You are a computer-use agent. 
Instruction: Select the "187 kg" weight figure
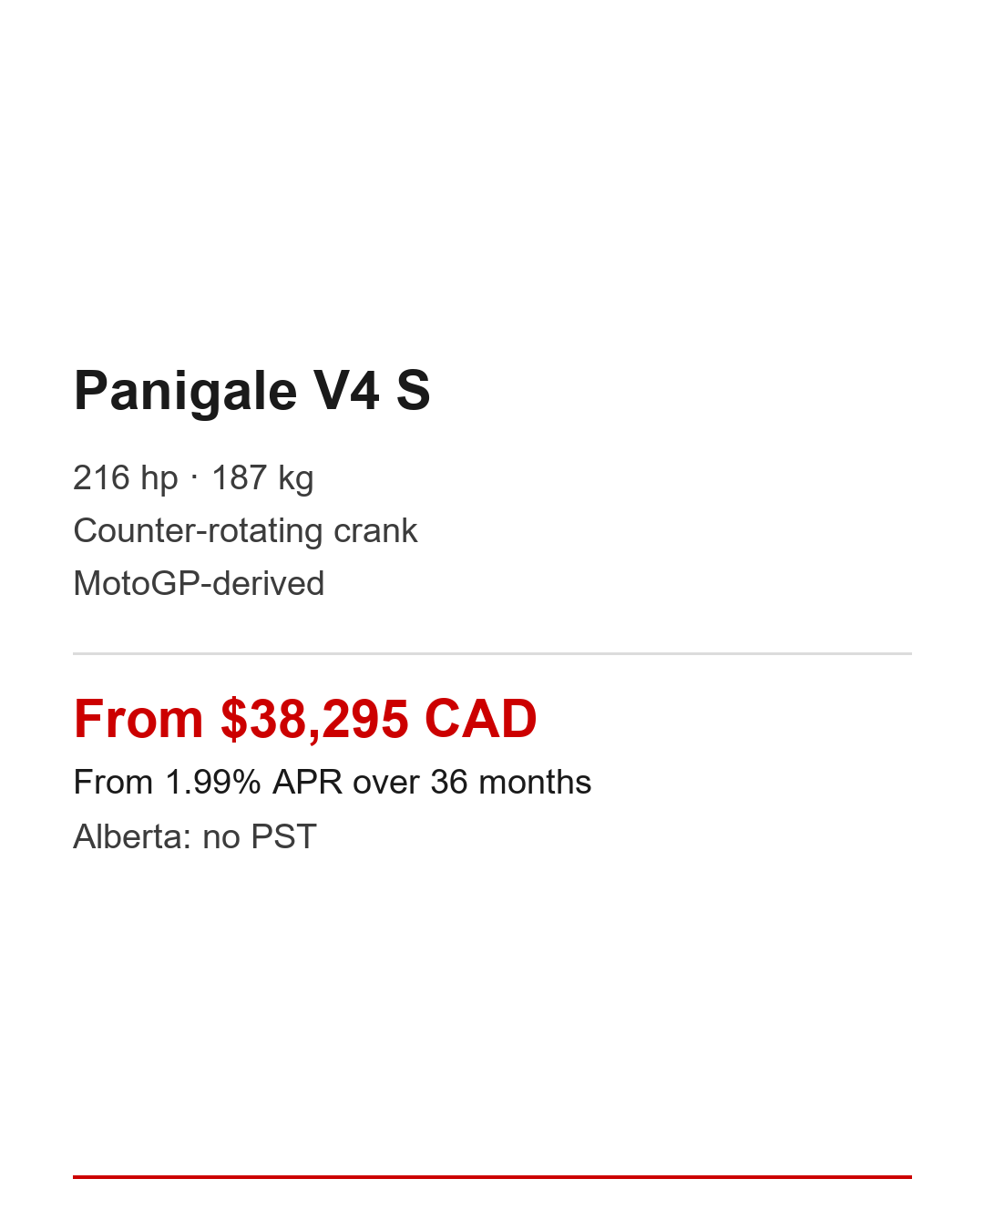click(x=262, y=478)
